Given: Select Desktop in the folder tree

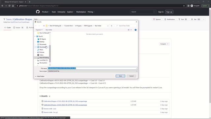Looking at the screenshot, I should tap(42, 42).
